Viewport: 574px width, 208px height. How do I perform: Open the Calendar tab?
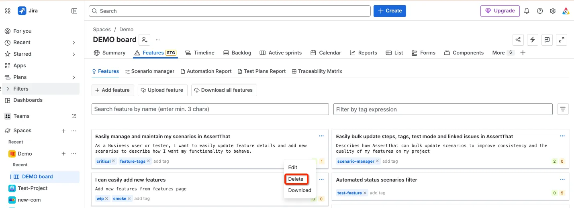[325, 53]
